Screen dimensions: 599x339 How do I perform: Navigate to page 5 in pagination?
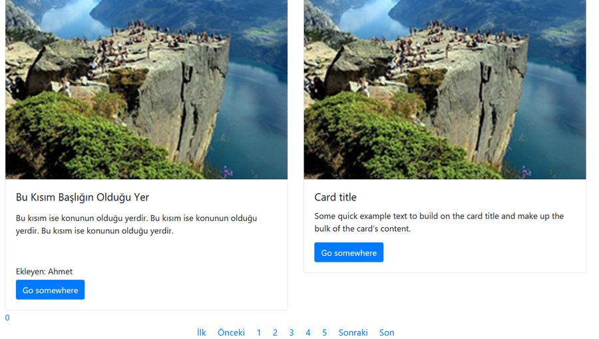(325, 332)
